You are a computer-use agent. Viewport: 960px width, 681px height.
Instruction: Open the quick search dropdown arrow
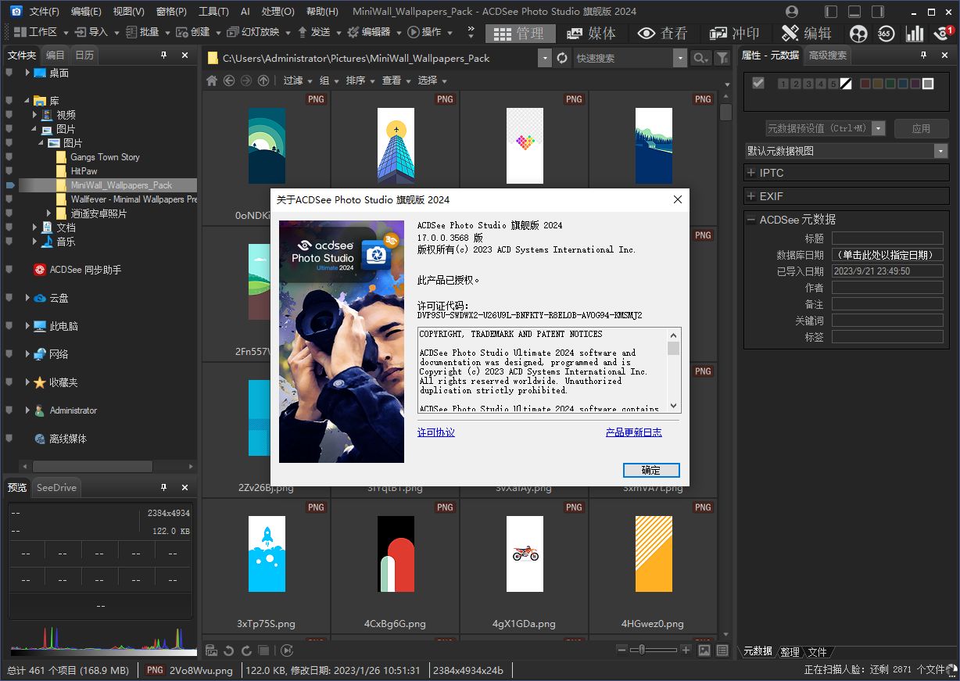coord(679,58)
